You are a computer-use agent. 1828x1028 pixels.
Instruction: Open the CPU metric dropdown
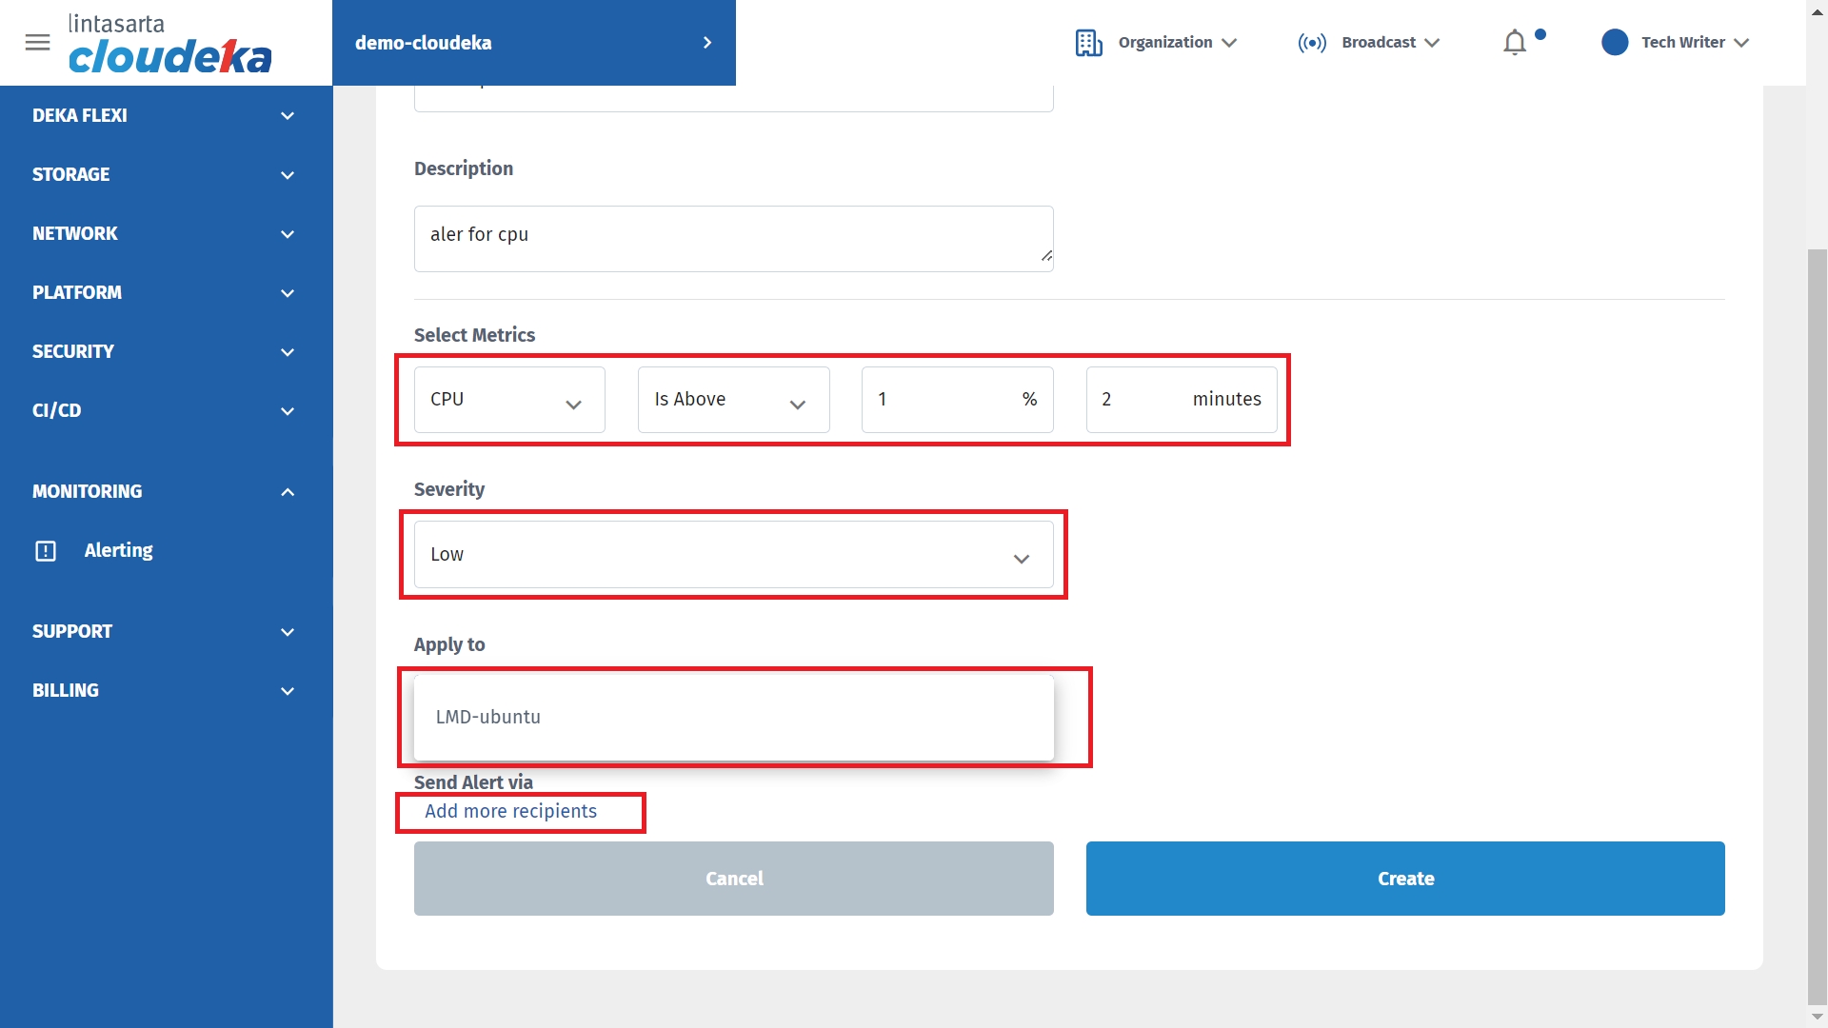[509, 400]
